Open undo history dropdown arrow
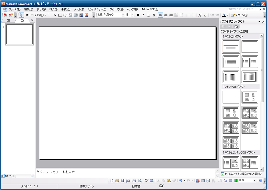267x190 pixels. click(185, 181)
